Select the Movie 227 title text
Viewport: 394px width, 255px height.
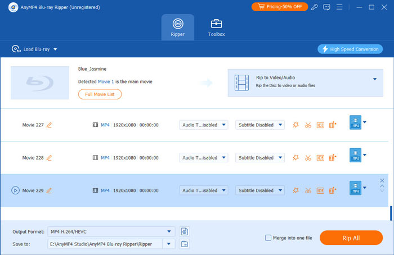33,125
